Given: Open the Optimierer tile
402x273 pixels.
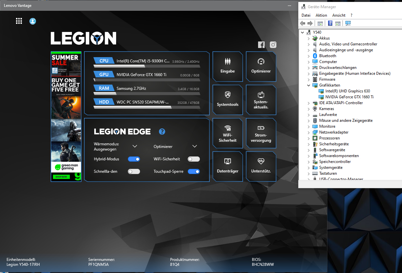Looking at the screenshot, I should pos(261,67).
